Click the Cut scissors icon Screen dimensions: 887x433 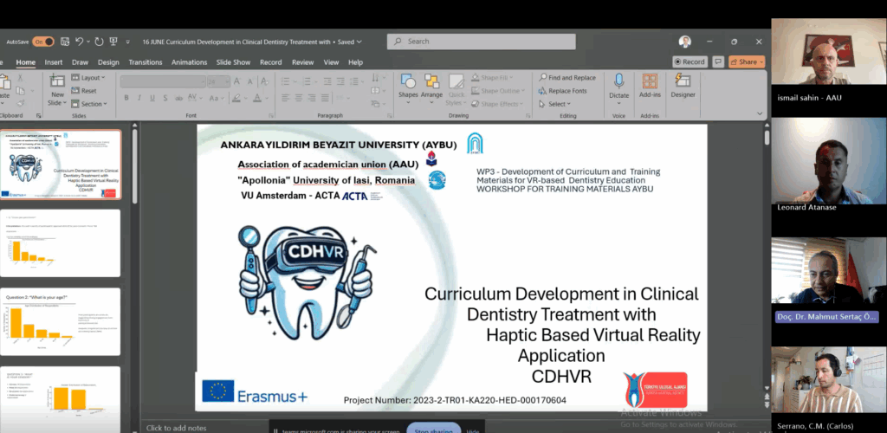[21, 78]
